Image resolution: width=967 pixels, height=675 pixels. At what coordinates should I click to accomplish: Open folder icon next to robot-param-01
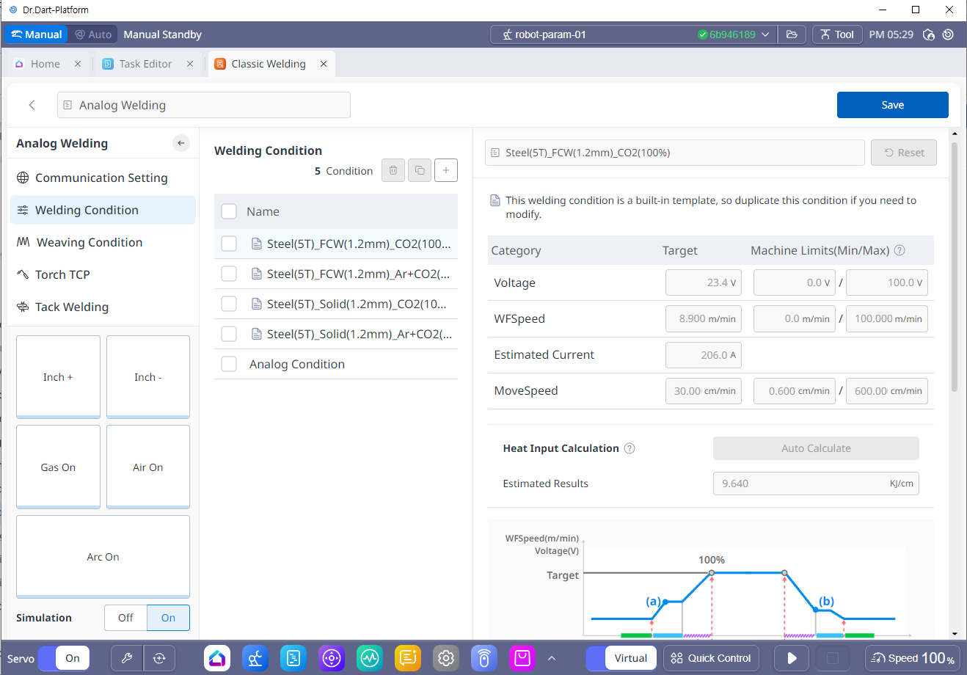point(792,34)
